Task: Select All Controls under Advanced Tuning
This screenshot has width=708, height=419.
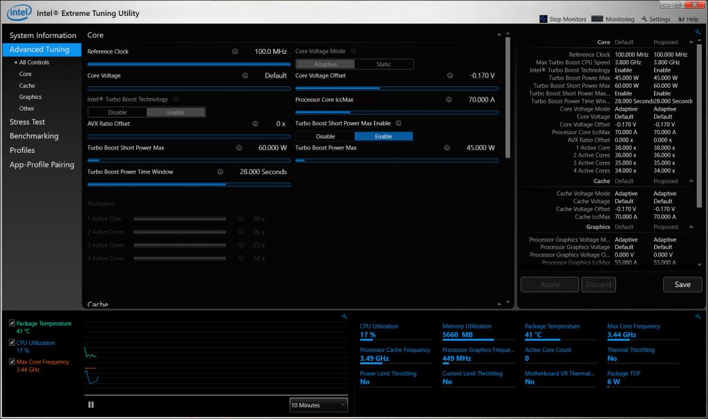Action: tap(34, 62)
